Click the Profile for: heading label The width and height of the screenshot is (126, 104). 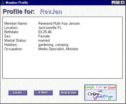click(19, 11)
